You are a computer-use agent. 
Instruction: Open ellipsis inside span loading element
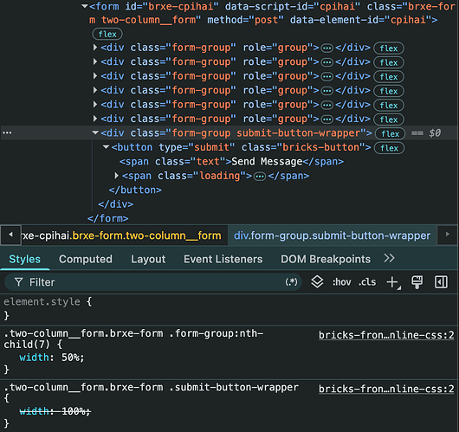(260, 177)
